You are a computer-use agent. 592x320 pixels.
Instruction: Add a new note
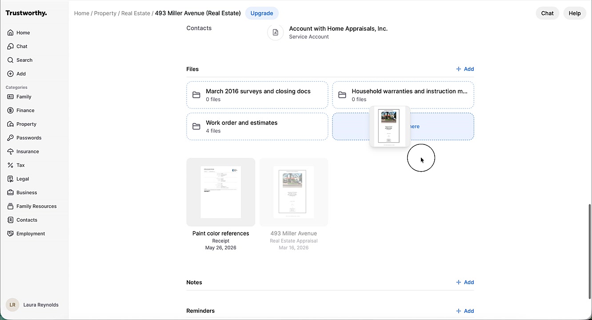[465, 282]
